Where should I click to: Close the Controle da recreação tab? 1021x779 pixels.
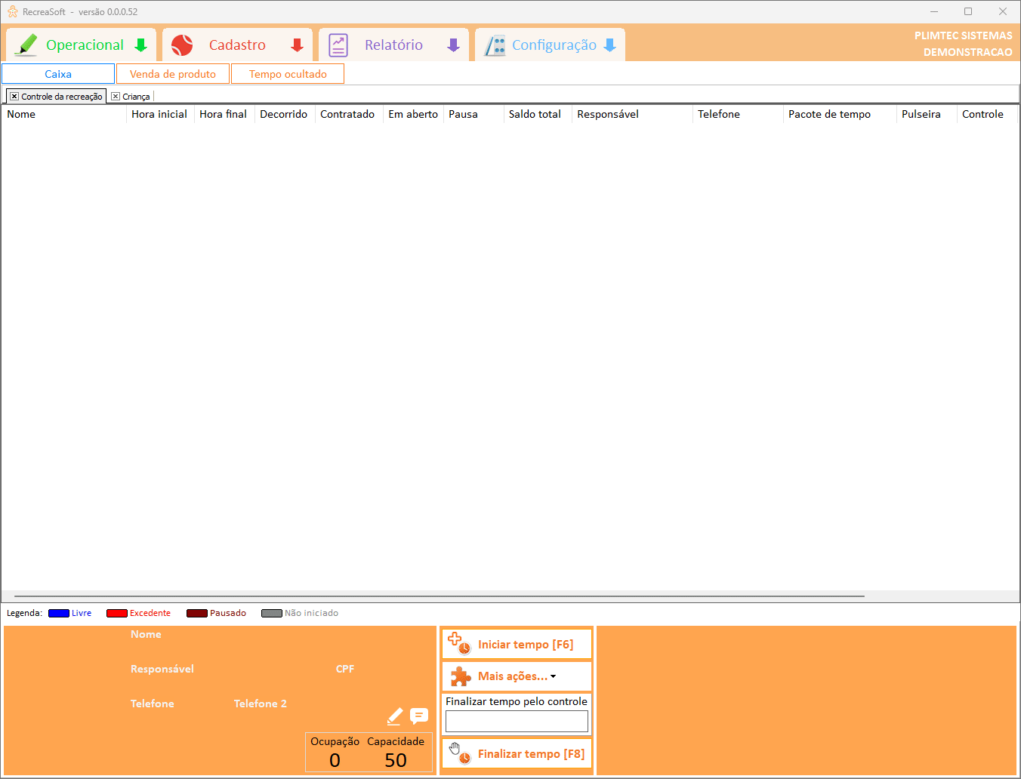pyautogui.click(x=14, y=97)
